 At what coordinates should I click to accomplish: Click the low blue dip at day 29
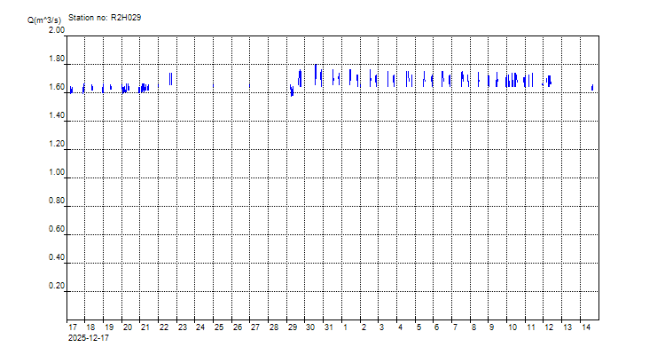[292, 91]
